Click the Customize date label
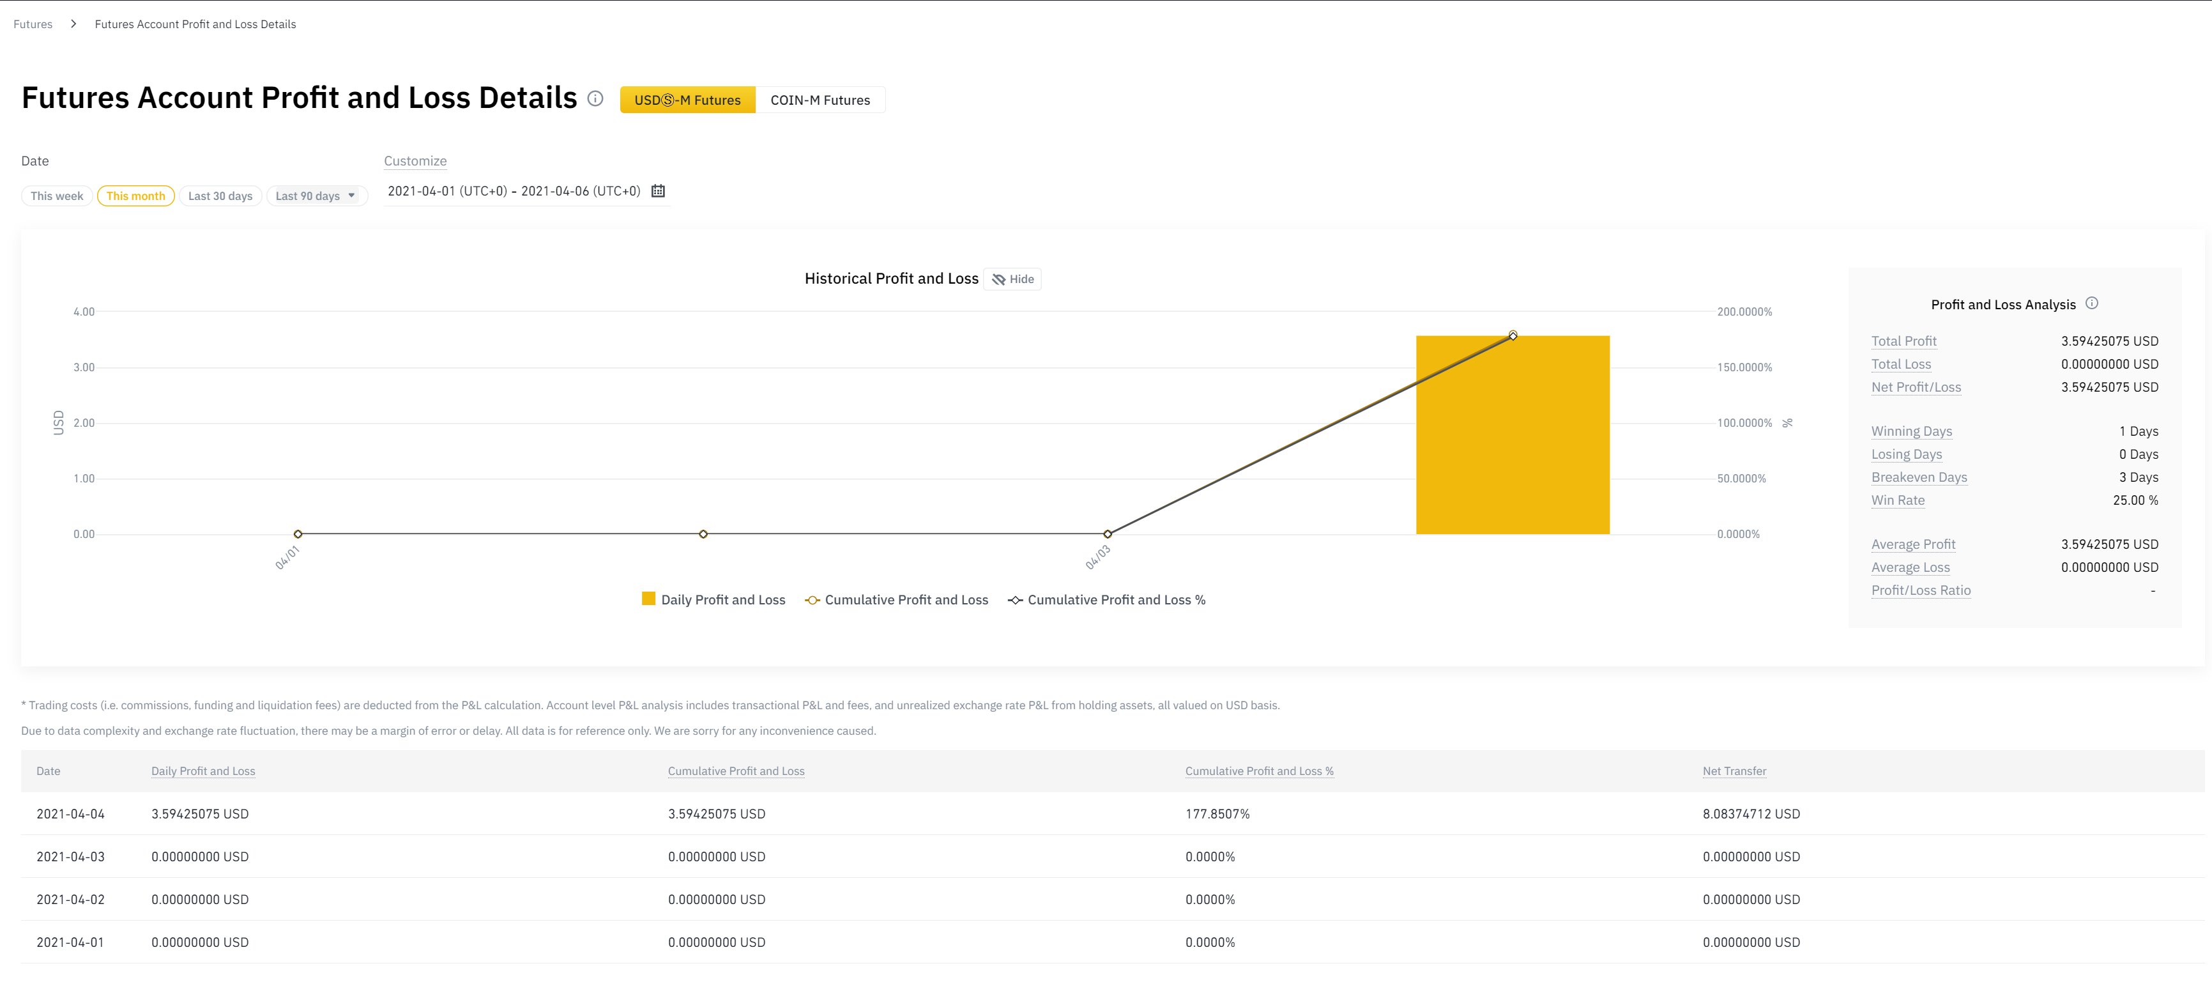Image resolution: width=2212 pixels, height=982 pixels. click(415, 160)
